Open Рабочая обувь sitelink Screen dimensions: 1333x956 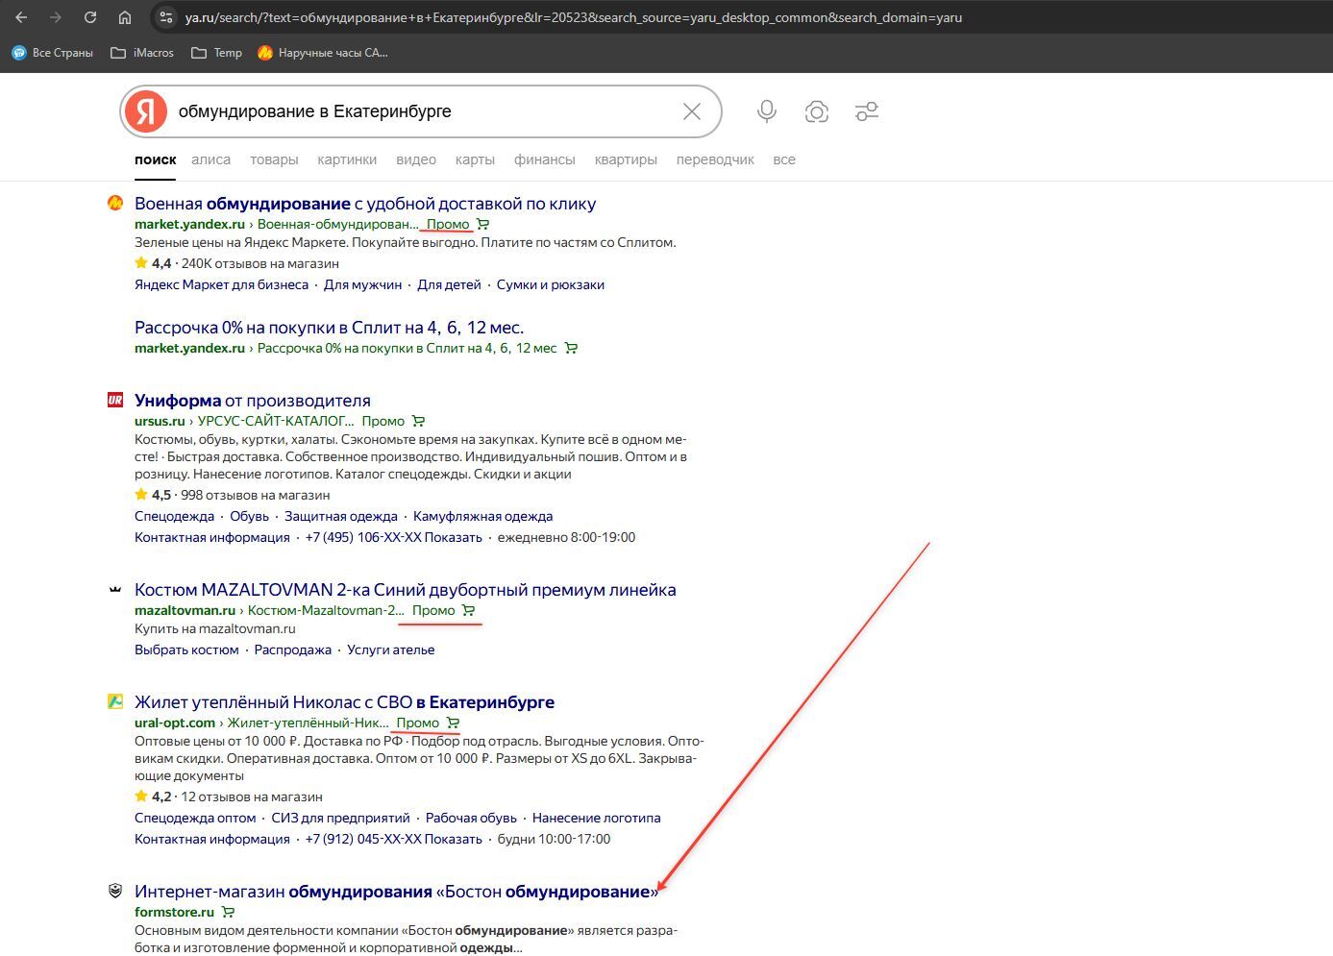pyautogui.click(x=471, y=818)
